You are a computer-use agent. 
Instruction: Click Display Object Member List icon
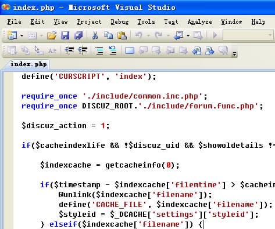click(x=12, y=50)
